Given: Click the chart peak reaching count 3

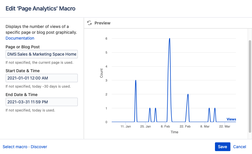Looking at the screenshot, I should click(x=136, y=80).
